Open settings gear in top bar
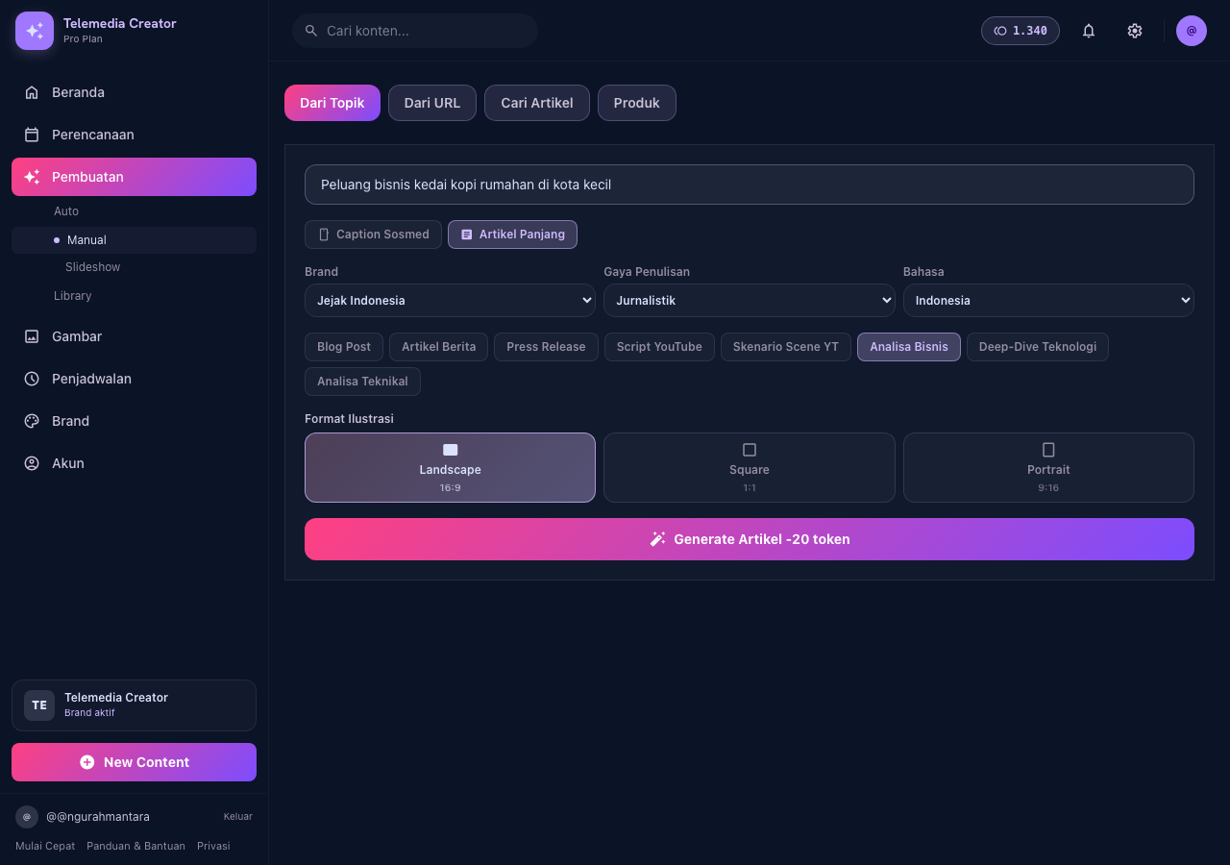This screenshot has height=865, width=1230. tap(1135, 31)
